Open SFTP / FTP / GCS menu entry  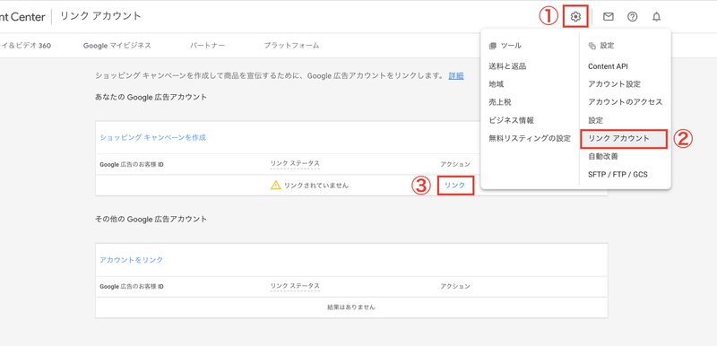tap(618, 174)
